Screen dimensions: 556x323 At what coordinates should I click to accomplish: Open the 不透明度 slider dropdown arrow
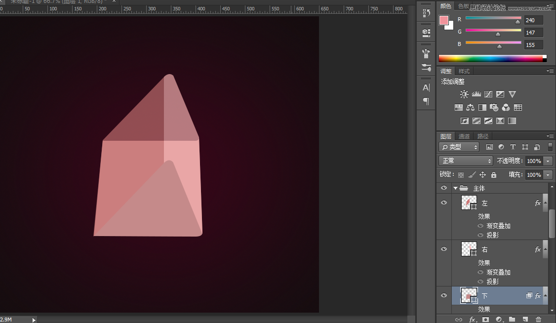point(548,161)
